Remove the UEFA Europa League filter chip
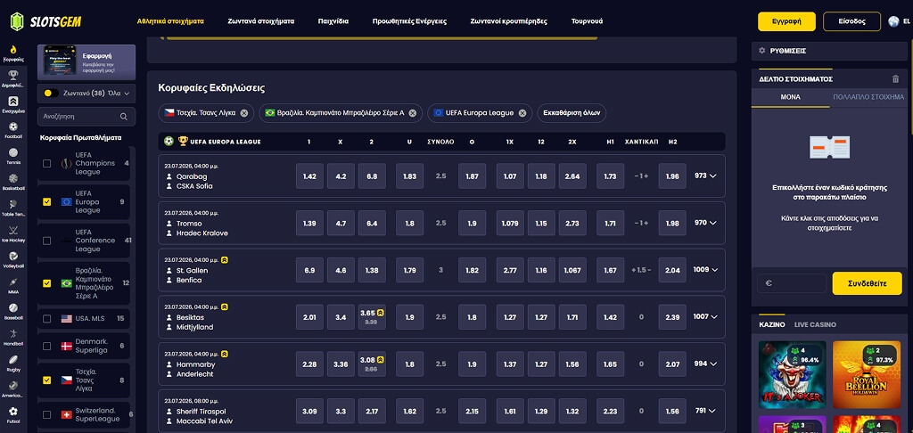The height and width of the screenshot is (433, 913). [522, 113]
